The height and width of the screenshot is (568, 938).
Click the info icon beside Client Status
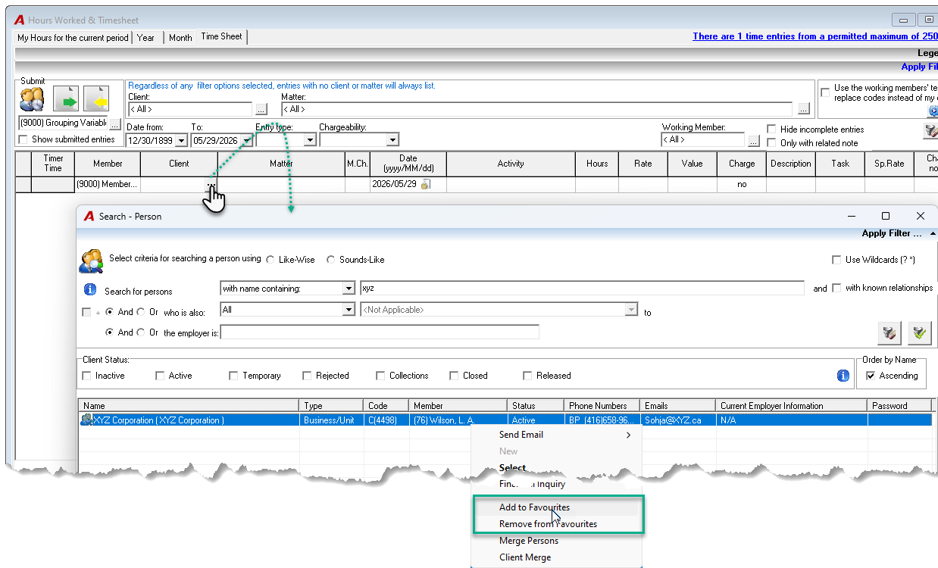pyautogui.click(x=843, y=376)
